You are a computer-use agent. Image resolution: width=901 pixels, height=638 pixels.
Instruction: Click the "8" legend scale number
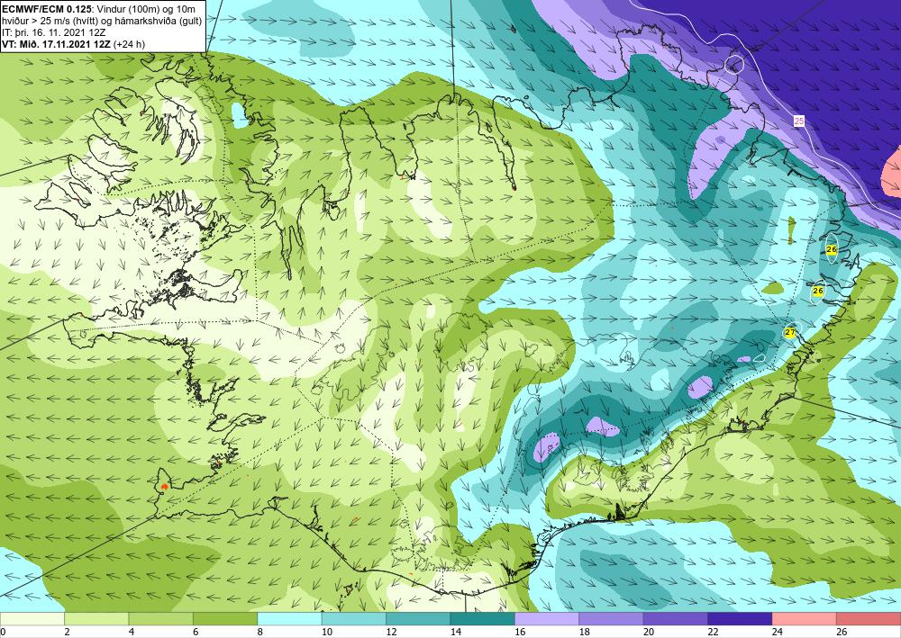260,633
